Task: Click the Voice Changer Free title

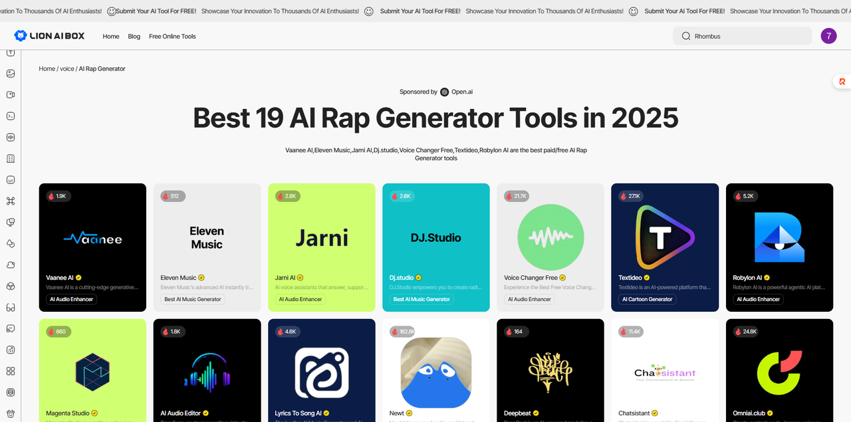Action: click(531, 278)
